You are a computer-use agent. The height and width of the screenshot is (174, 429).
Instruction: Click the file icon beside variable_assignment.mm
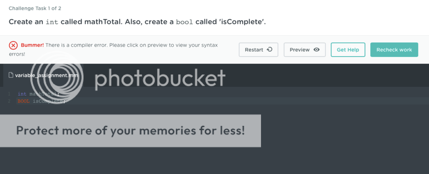(x=11, y=75)
